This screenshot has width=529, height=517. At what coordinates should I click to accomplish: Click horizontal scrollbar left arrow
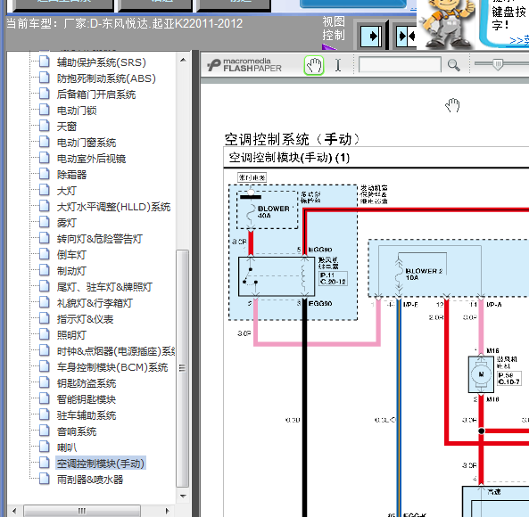click(14, 511)
